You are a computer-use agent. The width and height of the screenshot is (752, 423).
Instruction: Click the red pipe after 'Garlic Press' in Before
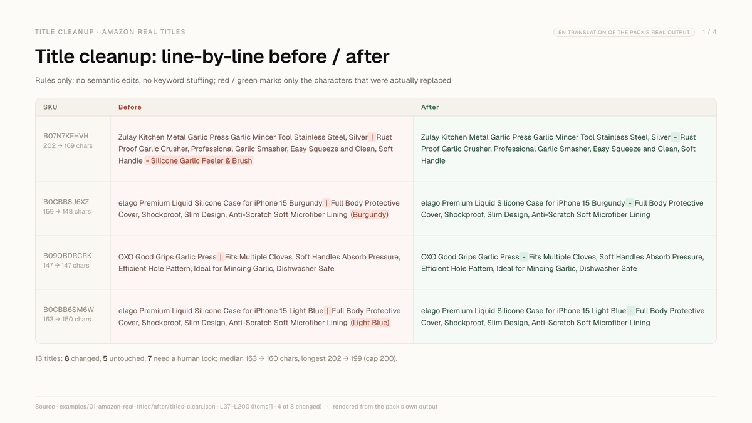pos(221,257)
